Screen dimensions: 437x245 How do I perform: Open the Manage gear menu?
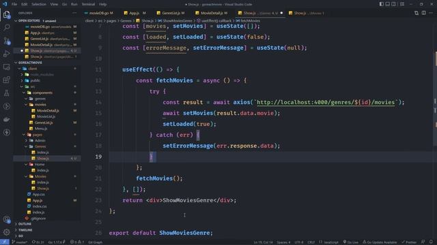[6, 232]
